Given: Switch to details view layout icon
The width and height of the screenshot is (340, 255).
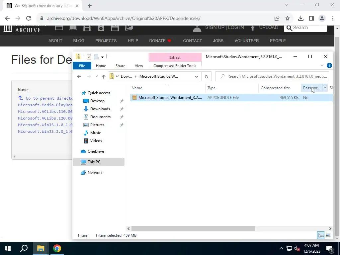Looking at the screenshot, I should coord(321,235).
